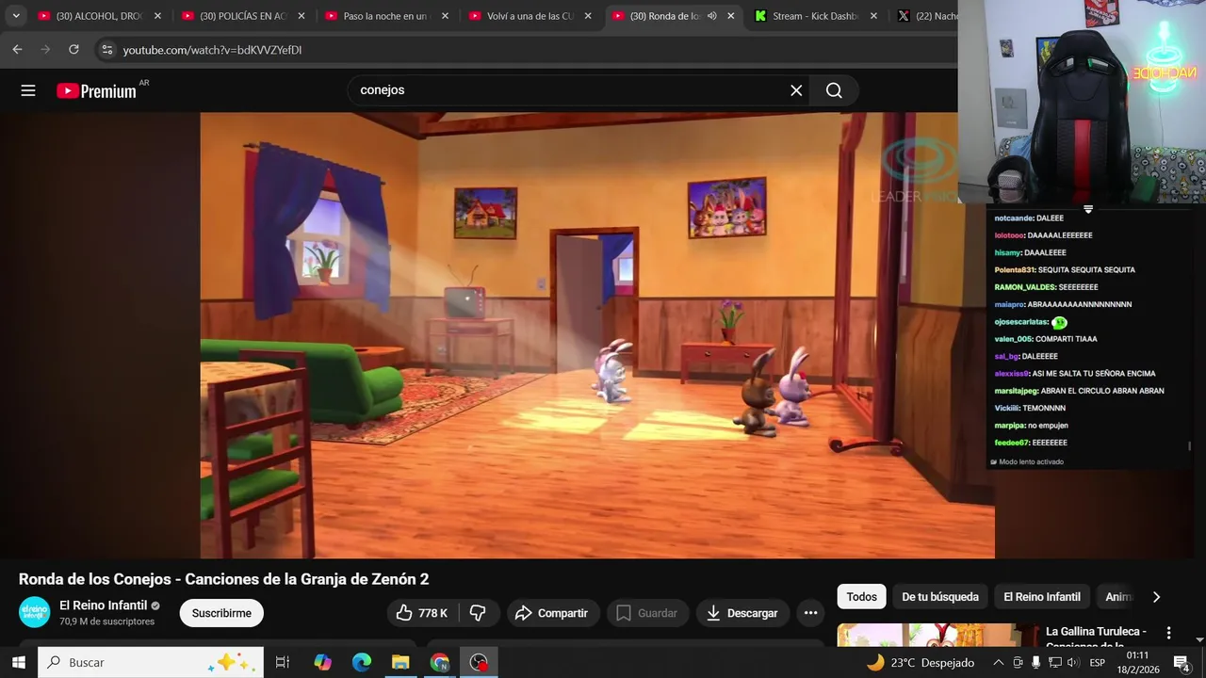The width and height of the screenshot is (1206, 678).
Task: Open Microsoft Edge from taskbar
Action: [362, 662]
